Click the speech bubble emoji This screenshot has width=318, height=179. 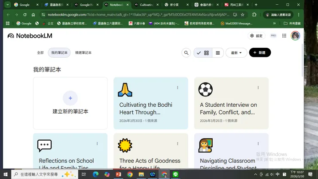44,145
